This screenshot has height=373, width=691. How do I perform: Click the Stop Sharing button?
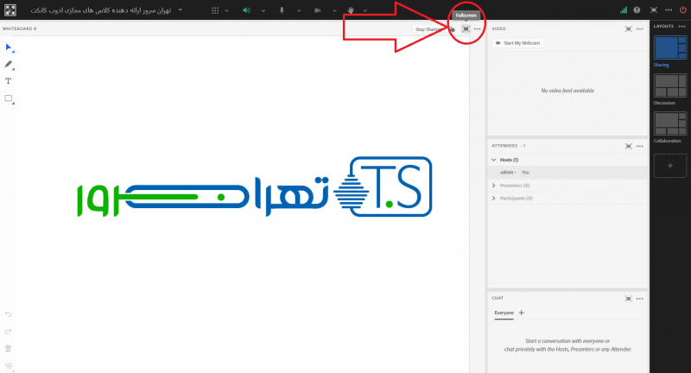pyautogui.click(x=428, y=28)
